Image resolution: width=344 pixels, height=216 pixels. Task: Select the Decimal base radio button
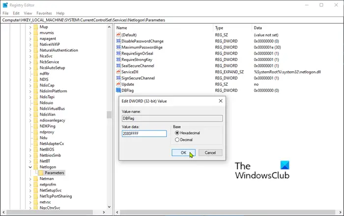tap(177, 140)
